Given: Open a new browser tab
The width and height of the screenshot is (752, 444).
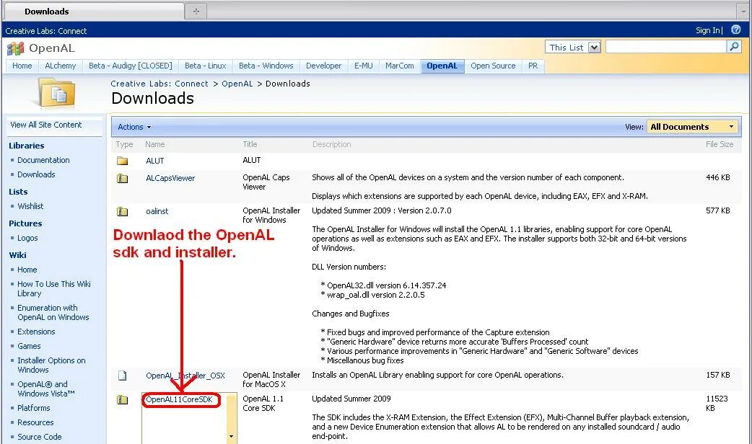Looking at the screenshot, I should tap(196, 11).
